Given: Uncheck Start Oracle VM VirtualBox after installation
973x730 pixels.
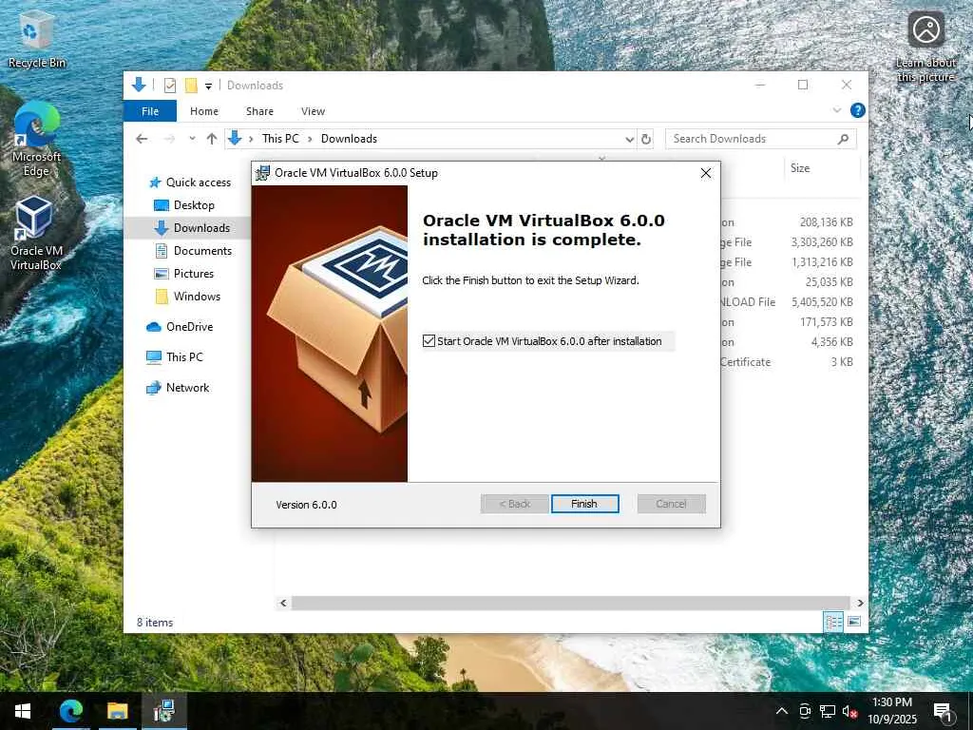Looking at the screenshot, I should coord(429,341).
